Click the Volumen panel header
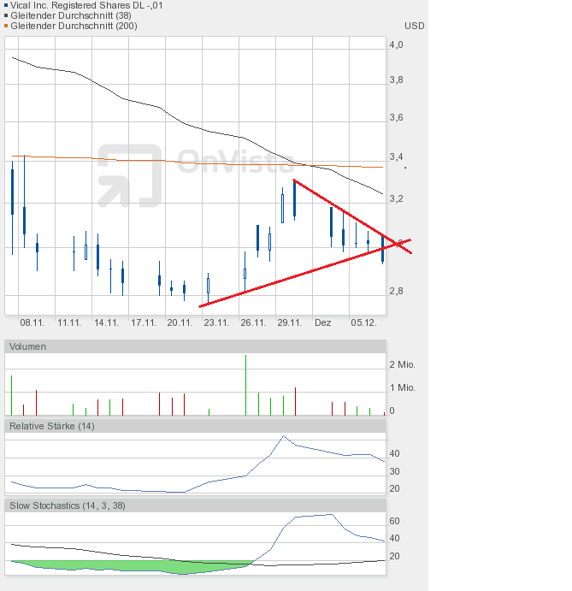This screenshot has width=572, height=591. [195, 346]
